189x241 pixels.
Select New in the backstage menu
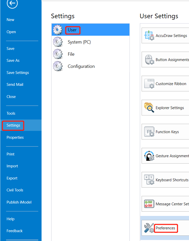coord(10,20)
